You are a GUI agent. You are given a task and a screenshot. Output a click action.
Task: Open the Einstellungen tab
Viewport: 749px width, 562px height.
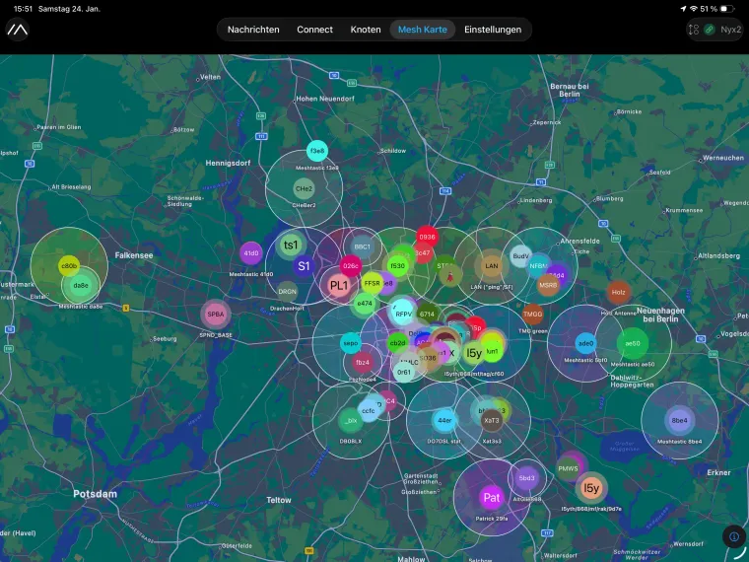493,30
